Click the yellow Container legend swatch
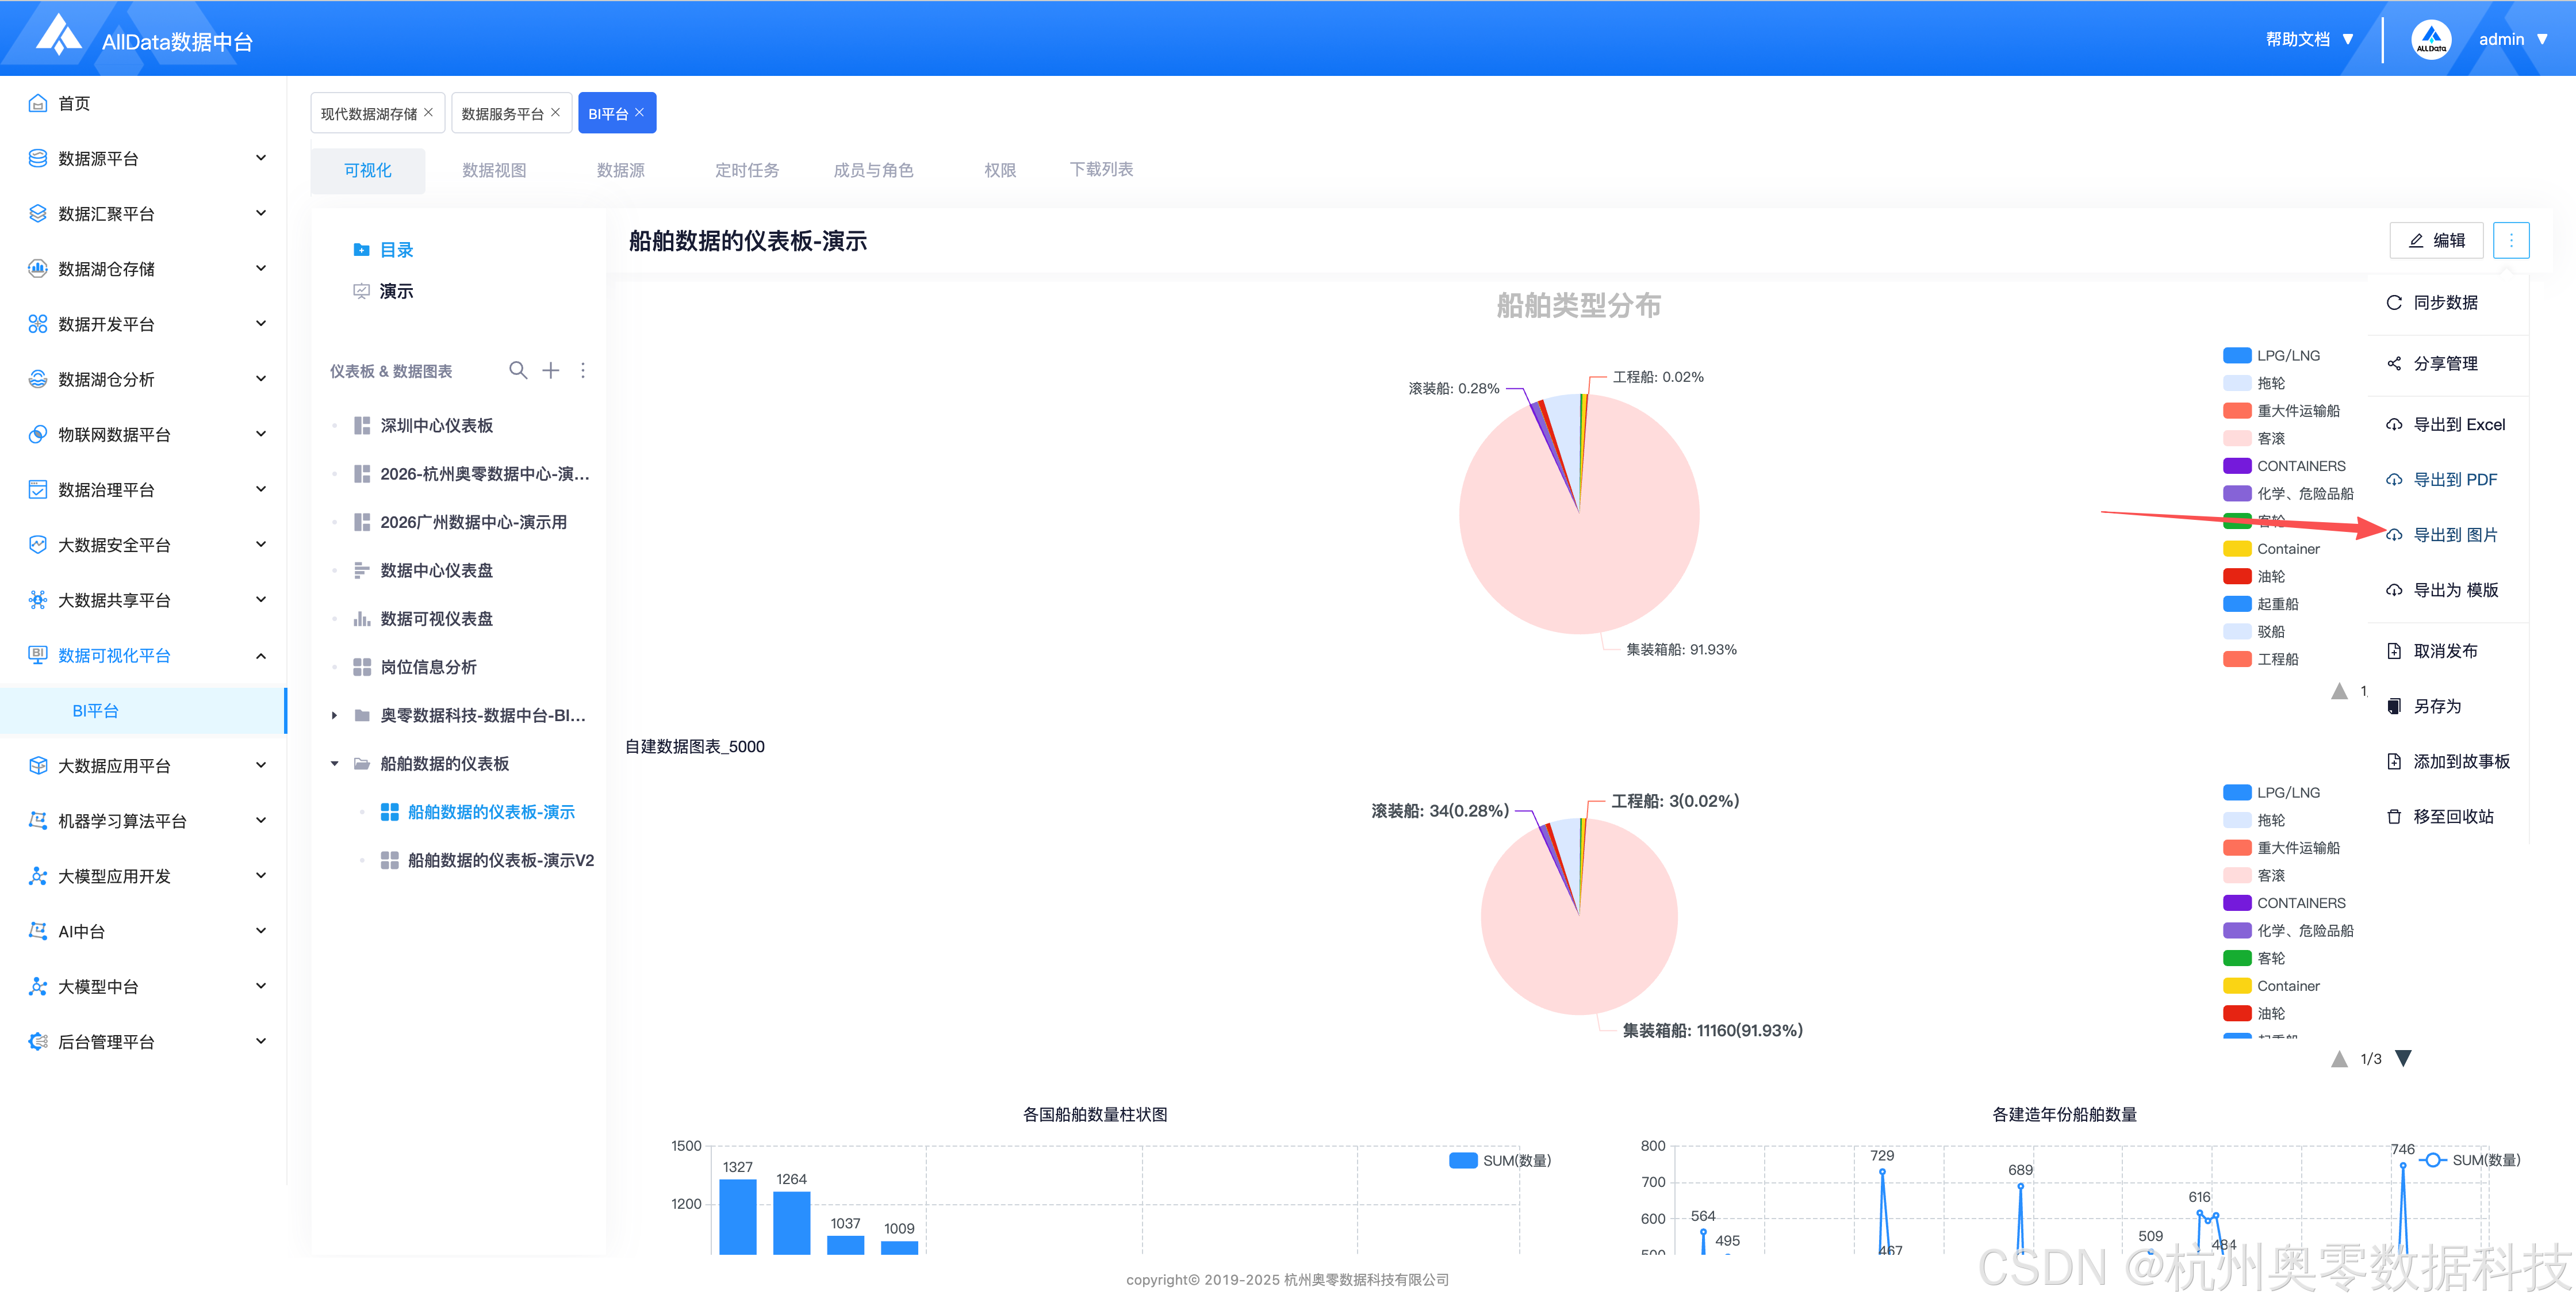2576x1310 pixels. [x=2237, y=549]
